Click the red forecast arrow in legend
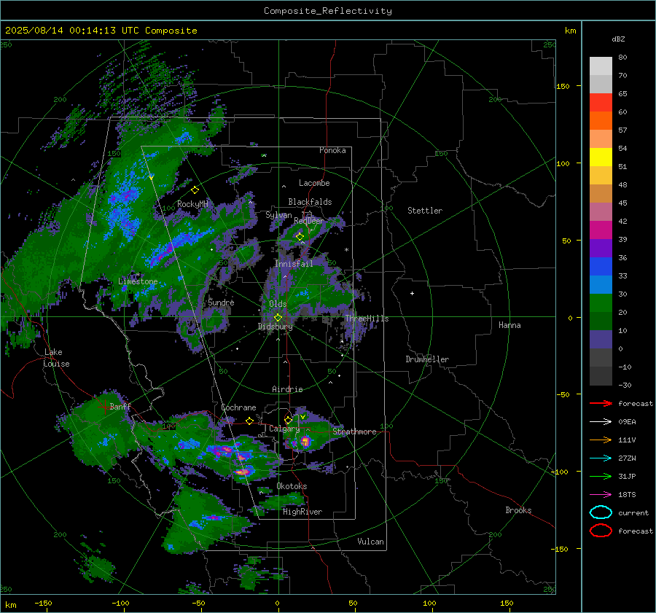The image size is (656, 613). [x=601, y=403]
